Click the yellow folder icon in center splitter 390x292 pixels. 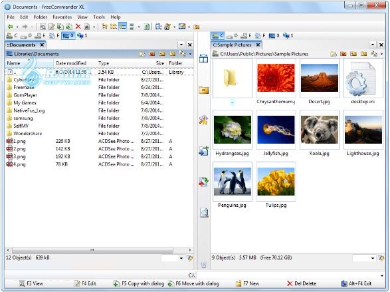(x=203, y=90)
